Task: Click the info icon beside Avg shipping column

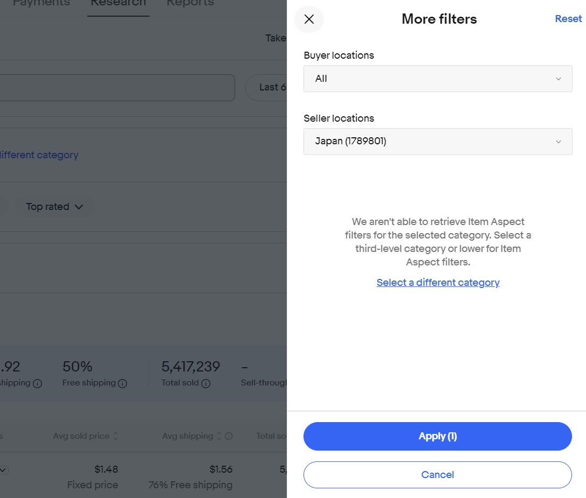Action: (x=229, y=437)
